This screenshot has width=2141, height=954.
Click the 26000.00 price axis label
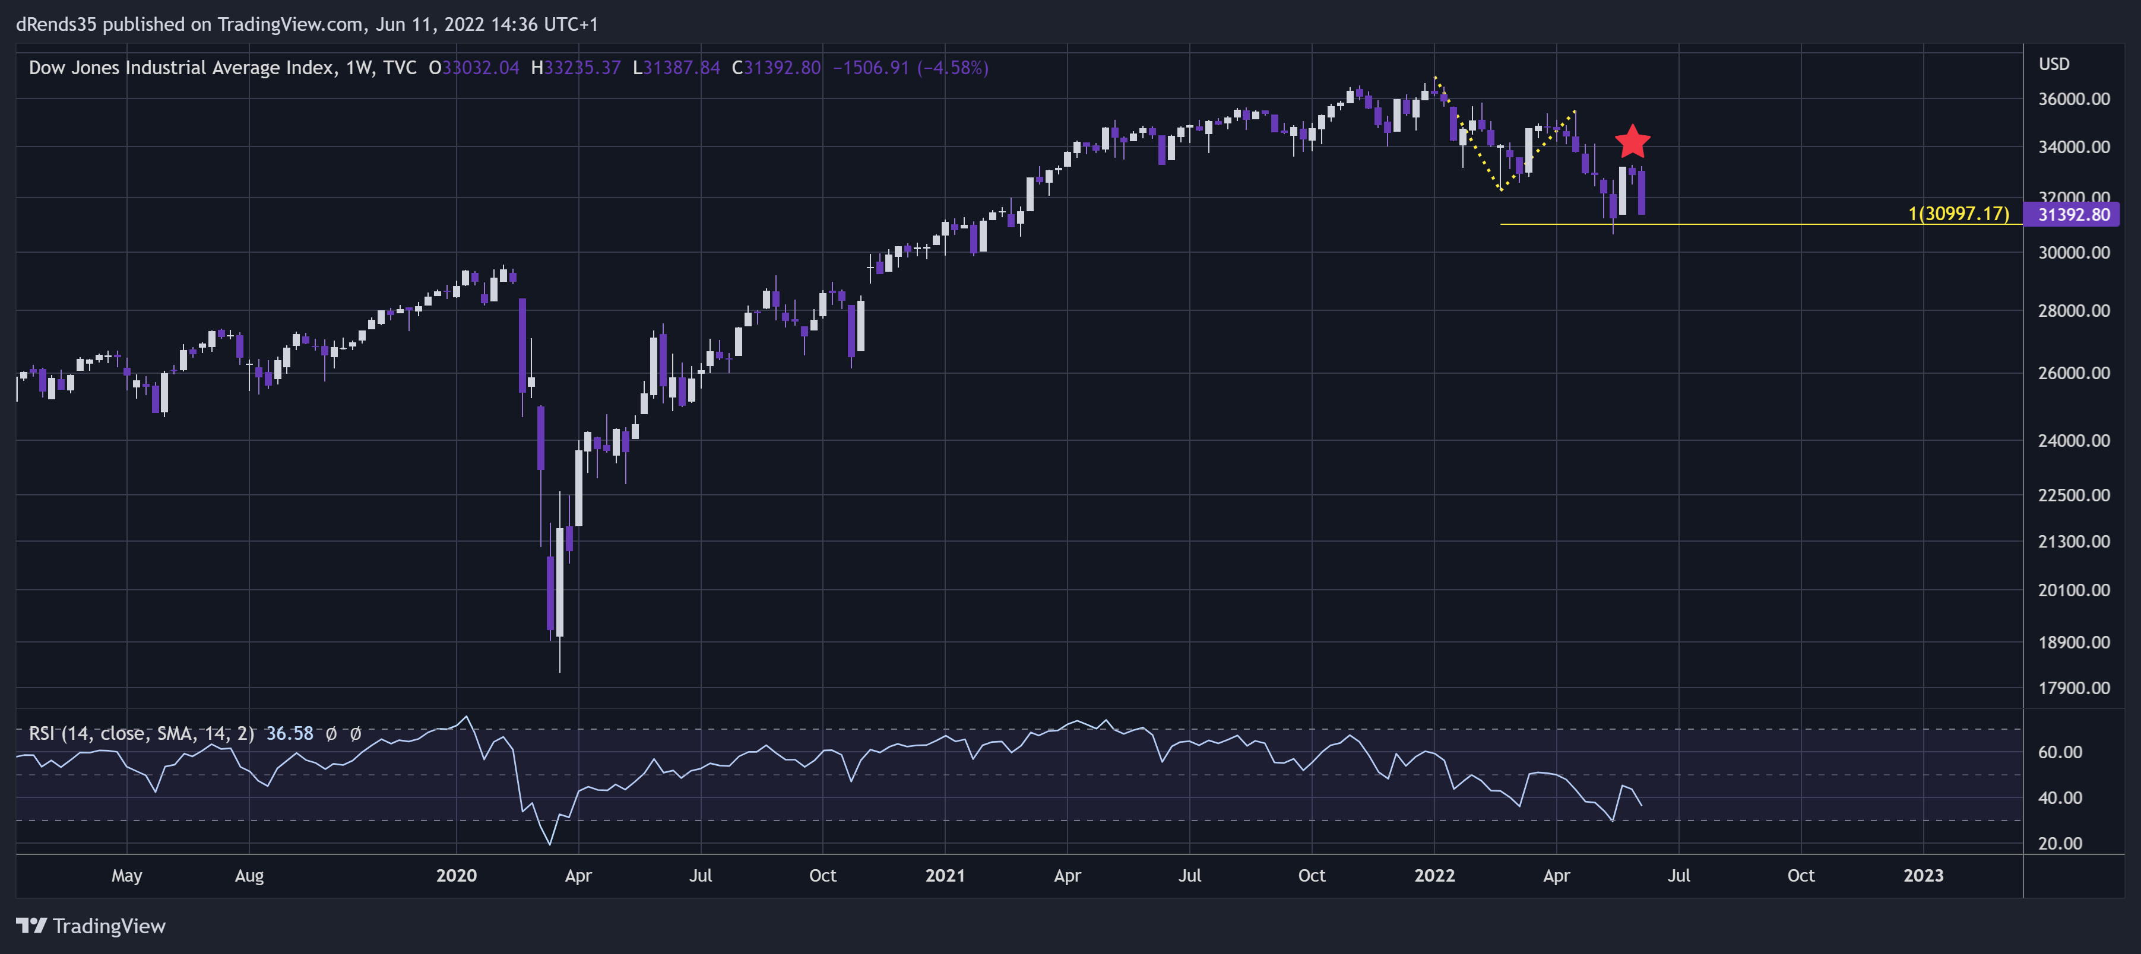click(x=2074, y=373)
